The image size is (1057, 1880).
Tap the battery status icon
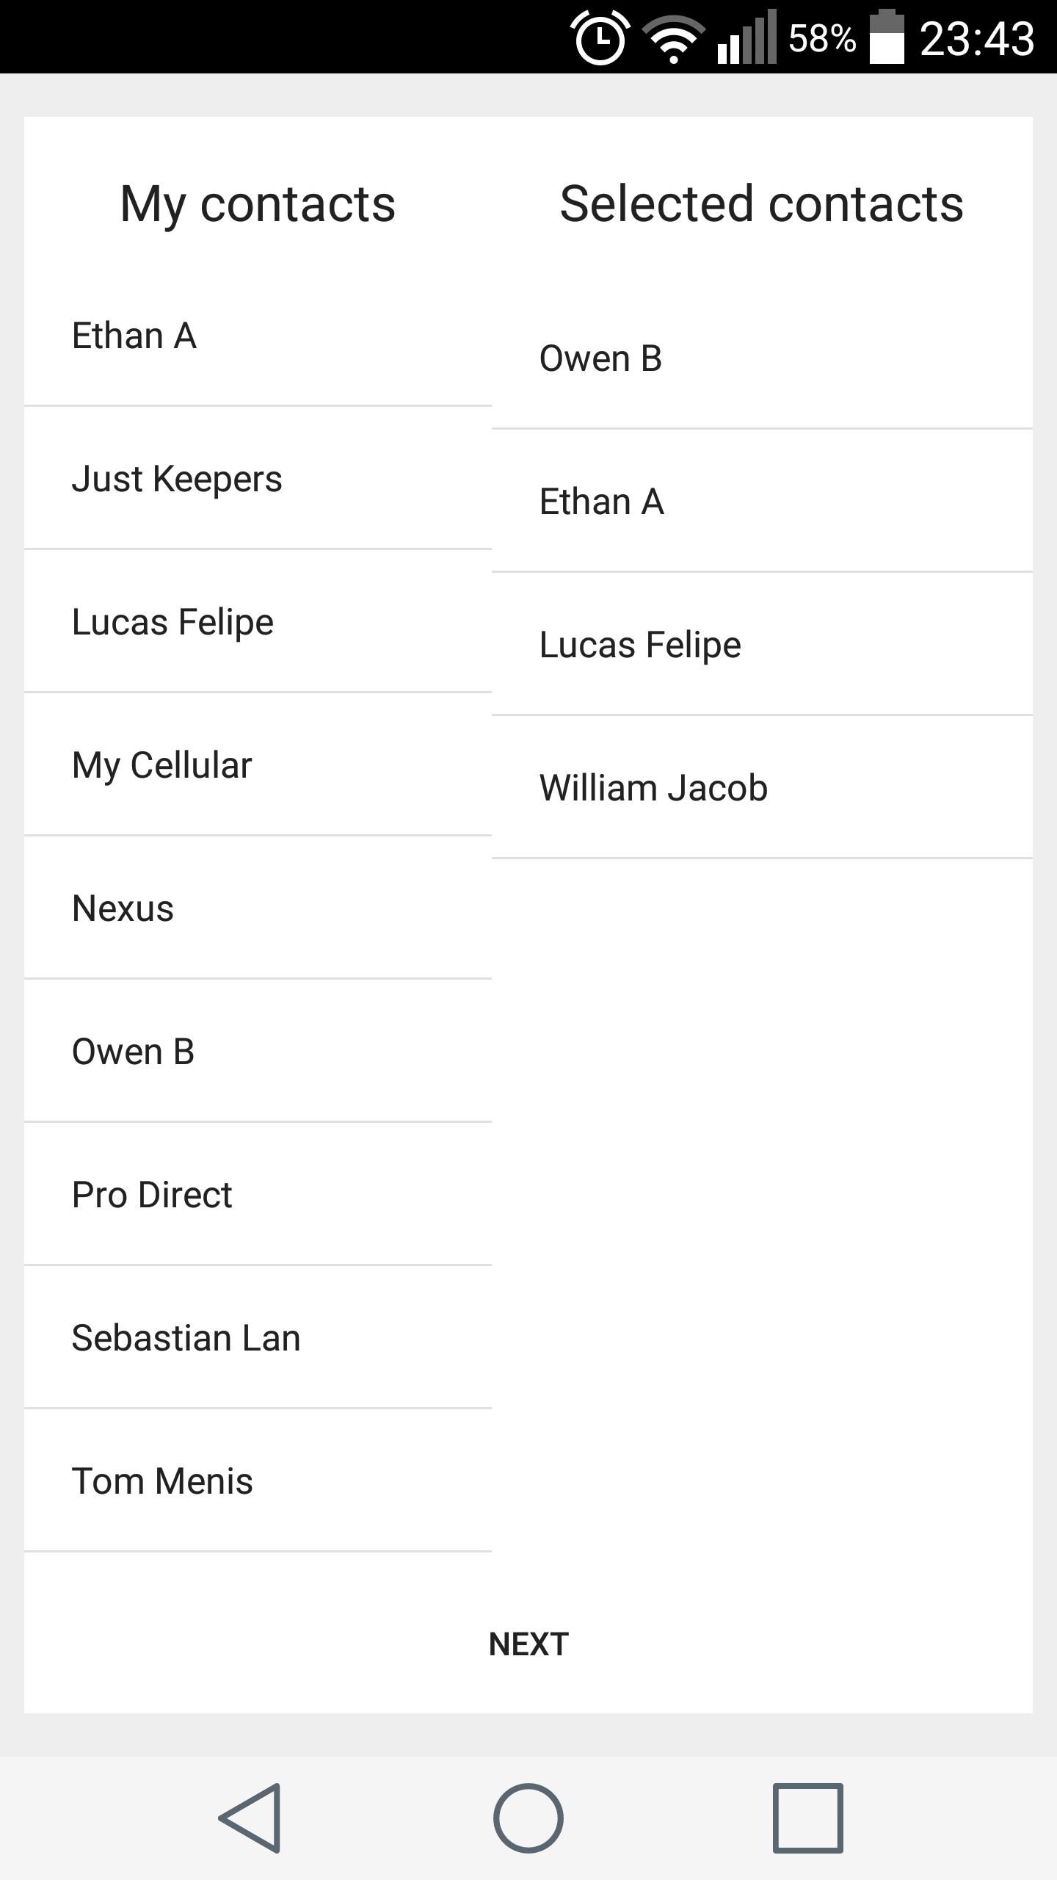point(887,38)
